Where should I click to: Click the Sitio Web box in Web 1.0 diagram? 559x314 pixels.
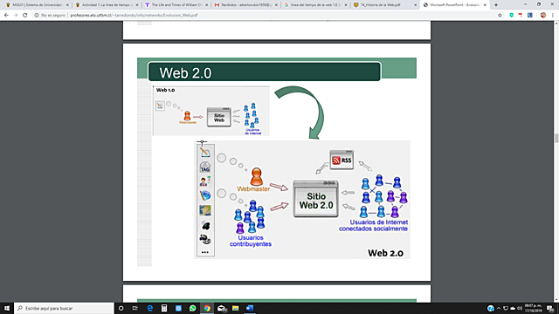tap(219, 117)
